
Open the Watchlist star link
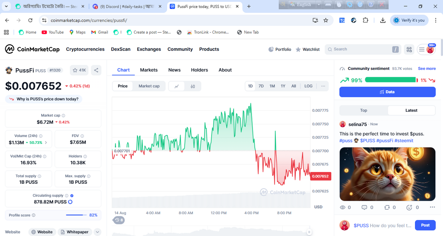pyautogui.click(x=308, y=49)
